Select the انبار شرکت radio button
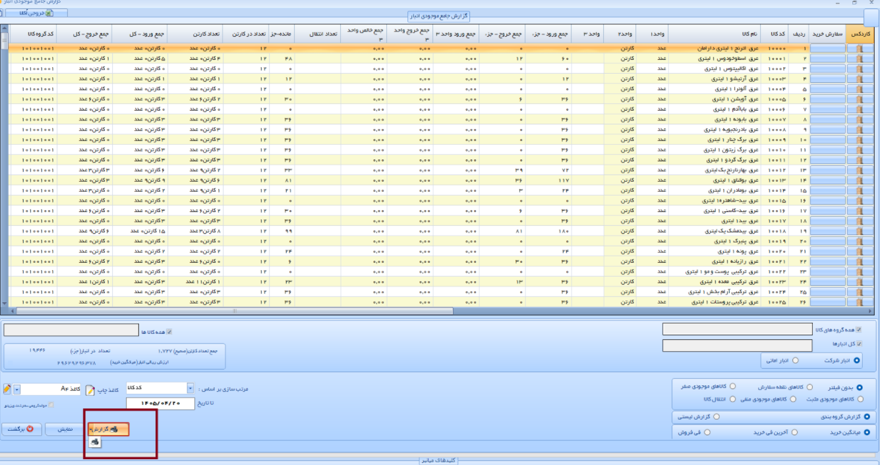 pyautogui.click(x=858, y=360)
